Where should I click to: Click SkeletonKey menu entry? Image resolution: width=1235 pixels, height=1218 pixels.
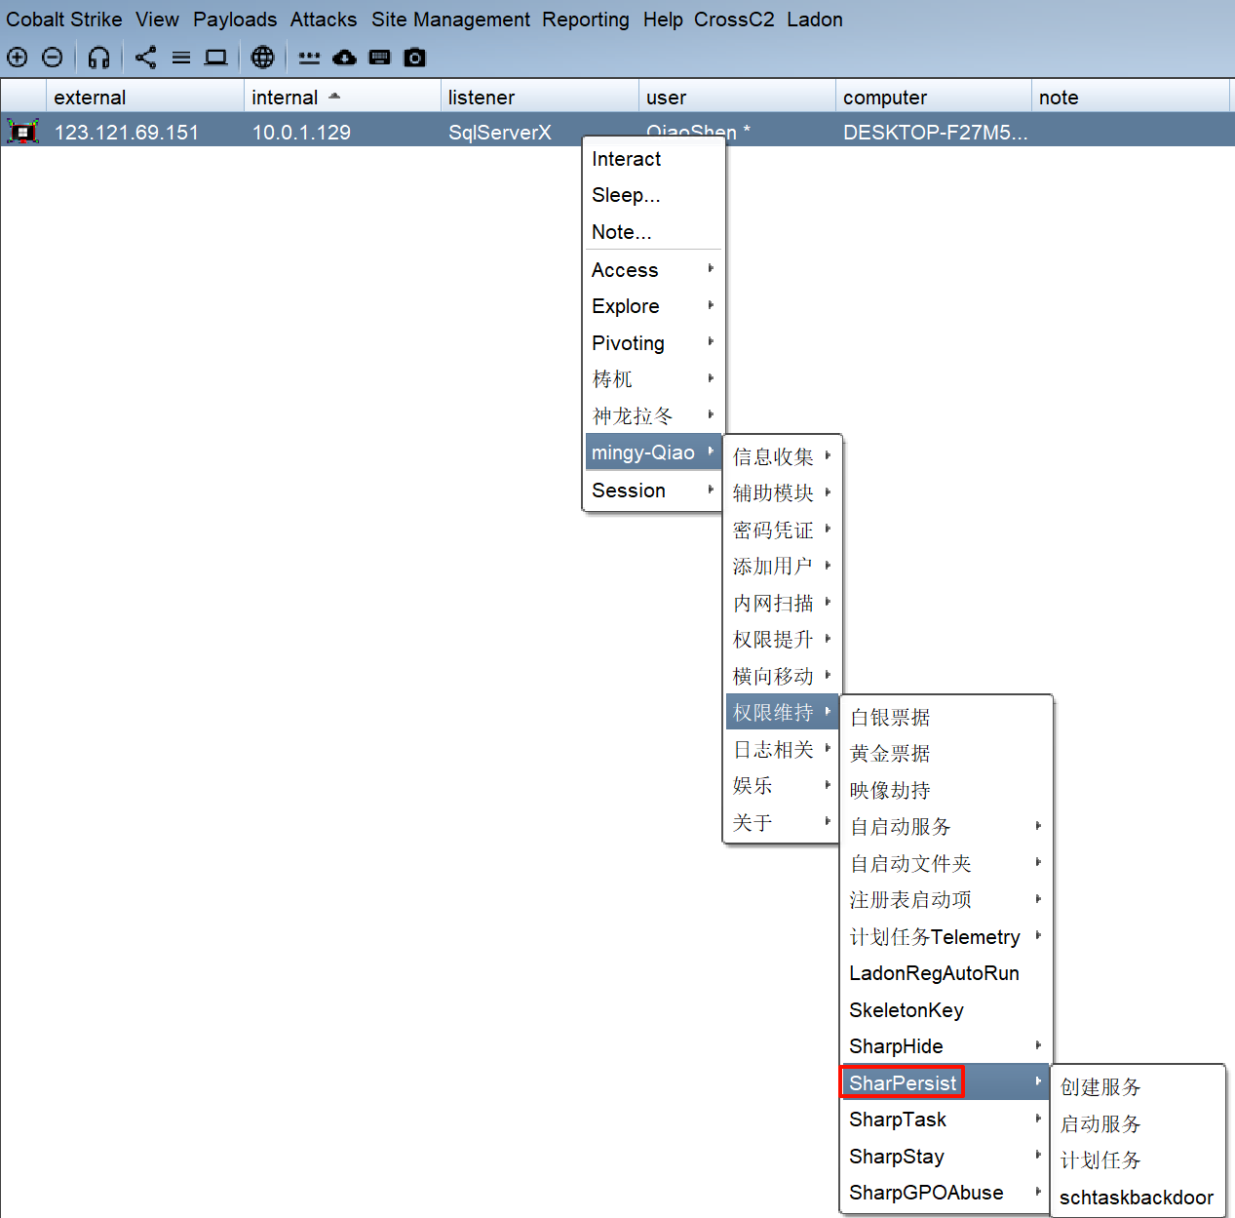click(907, 1010)
